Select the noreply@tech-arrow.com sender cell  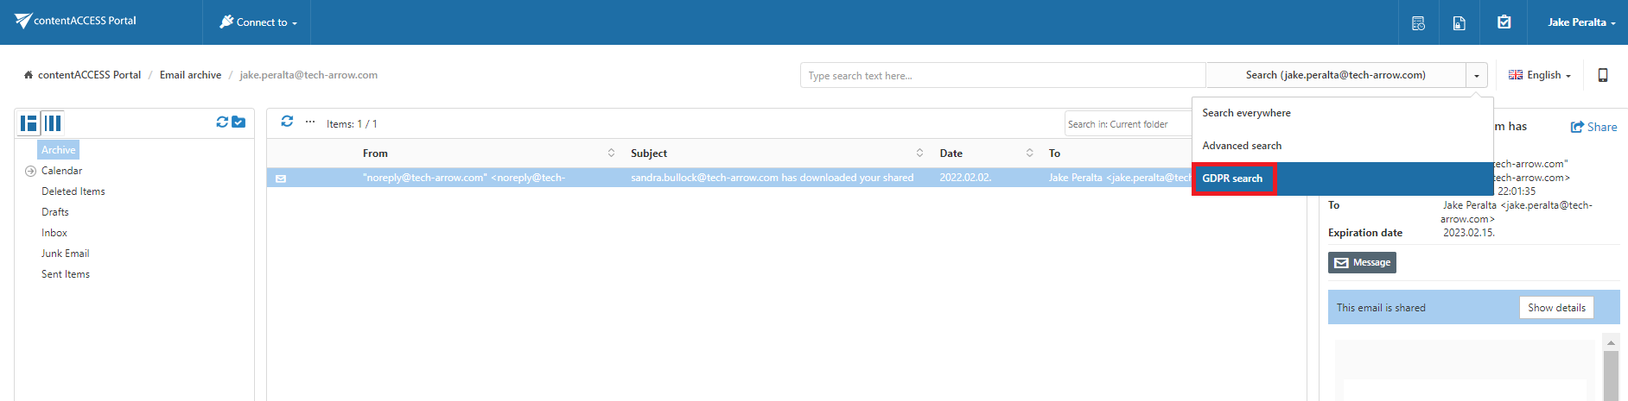tap(464, 178)
